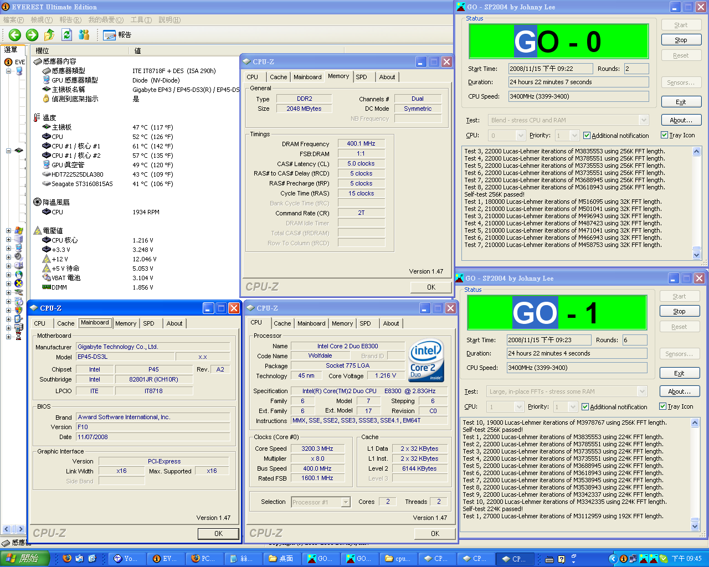Image resolution: width=709 pixels, height=567 pixels.
Task: Click EVEREST tree horizontal scroll right arrow
Action: click(x=20, y=529)
